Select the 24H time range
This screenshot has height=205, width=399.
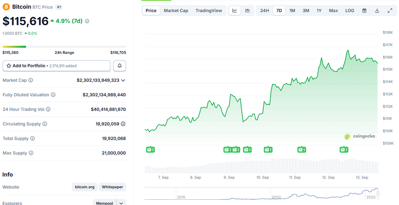point(264,10)
